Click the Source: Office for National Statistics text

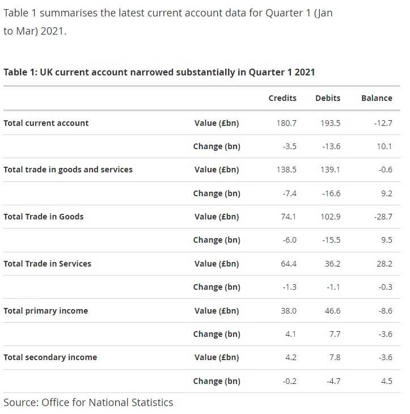coord(88,403)
